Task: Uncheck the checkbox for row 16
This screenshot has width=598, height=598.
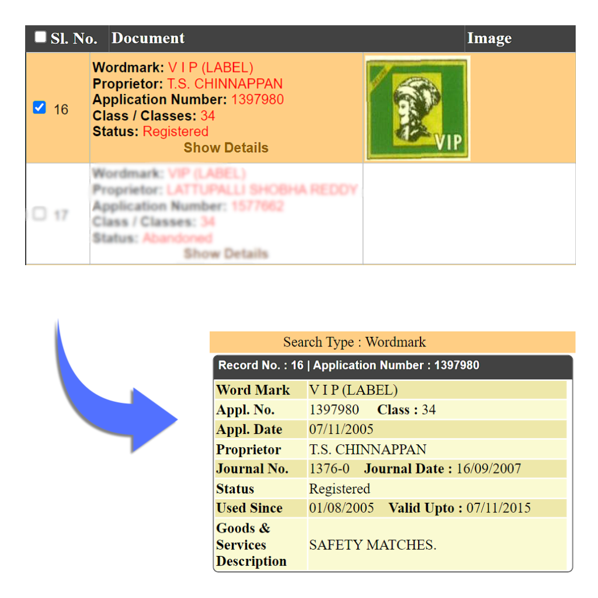Action: click(x=39, y=108)
